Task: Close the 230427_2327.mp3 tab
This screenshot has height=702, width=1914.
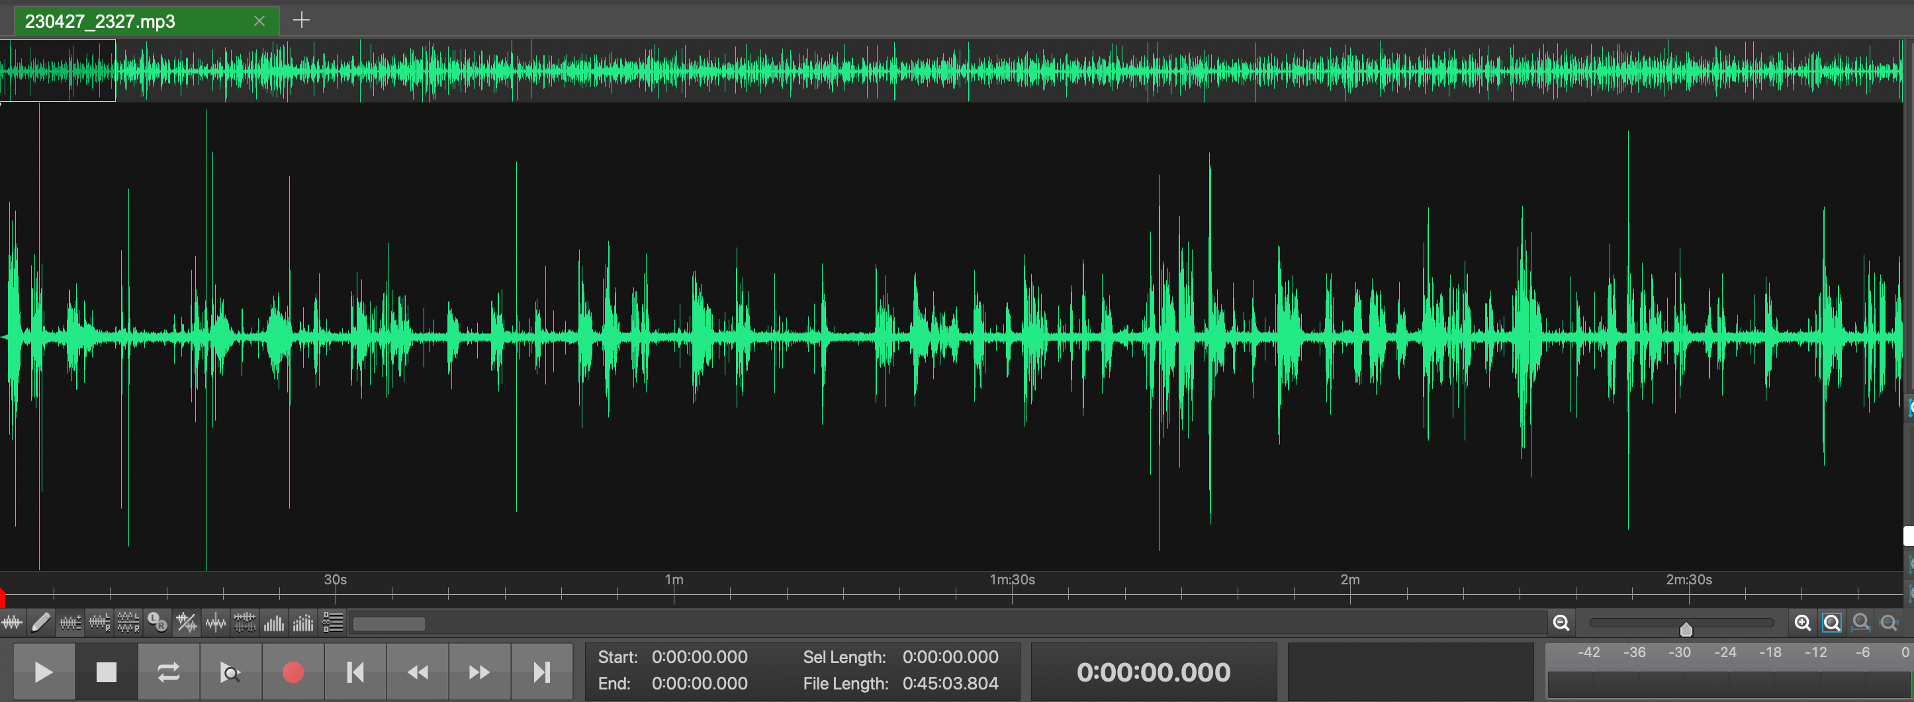Action: coord(259,20)
